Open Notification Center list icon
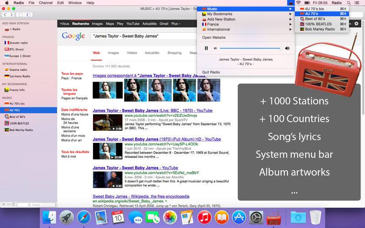 pos(357,3)
